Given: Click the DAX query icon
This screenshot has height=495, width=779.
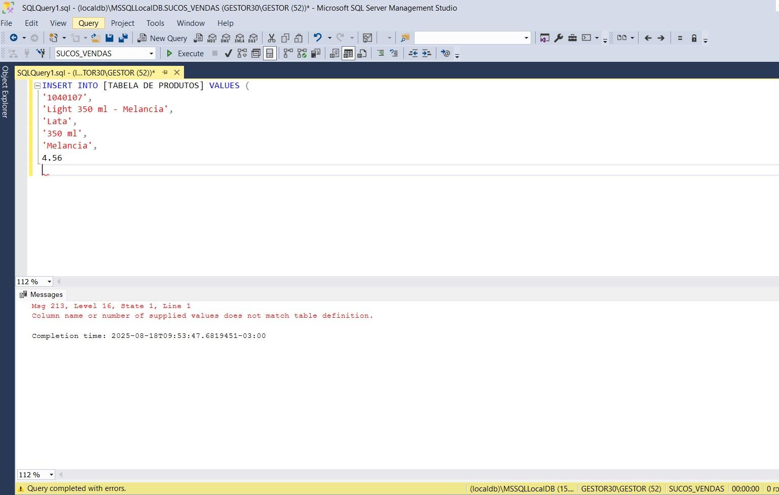Looking at the screenshot, I should click(x=253, y=38).
